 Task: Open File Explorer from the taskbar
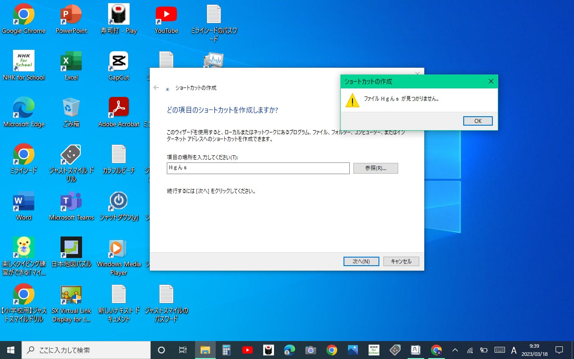pos(205,350)
